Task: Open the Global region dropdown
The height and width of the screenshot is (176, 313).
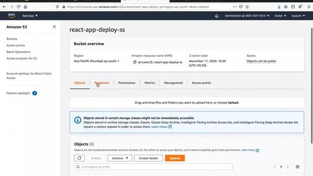Action: click(x=280, y=16)
